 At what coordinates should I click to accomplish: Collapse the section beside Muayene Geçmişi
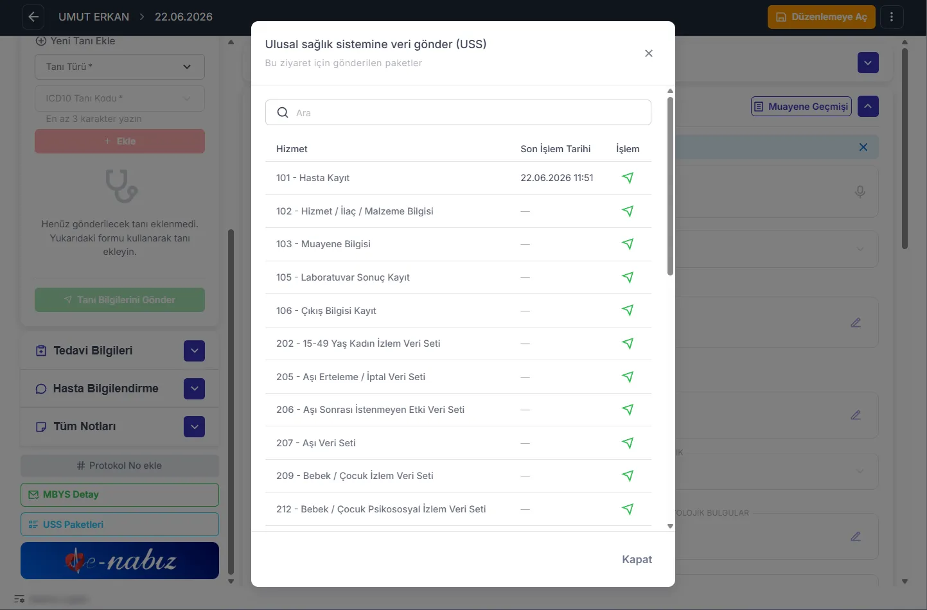(x=868, y=107)
